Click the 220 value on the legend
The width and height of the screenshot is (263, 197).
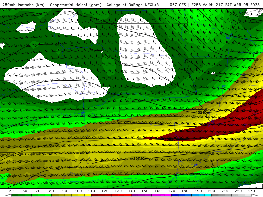coord(238,191)
